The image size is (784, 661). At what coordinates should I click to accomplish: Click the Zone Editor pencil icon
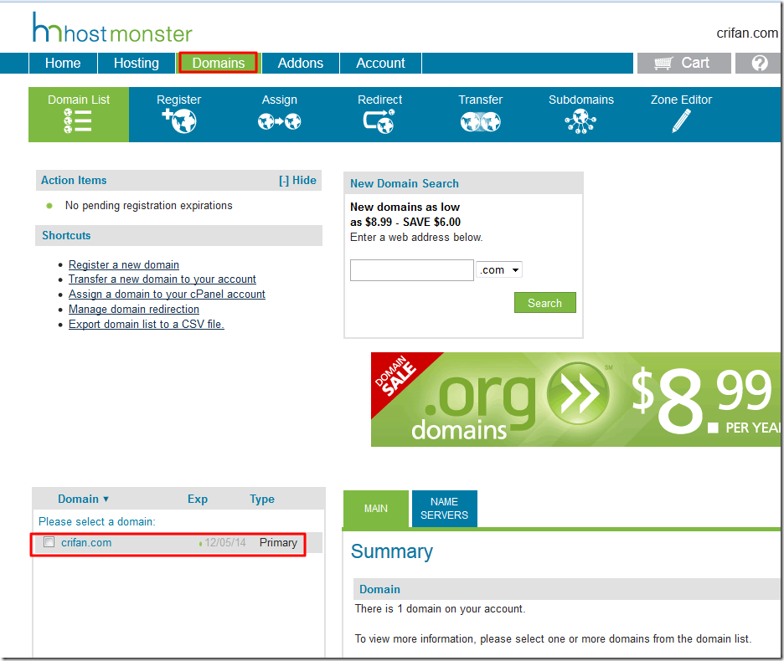(x=681, y=121)
